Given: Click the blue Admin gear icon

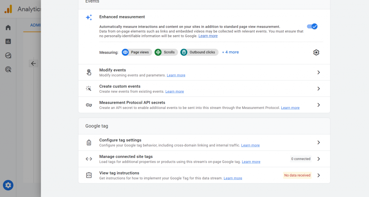Looking at the screenshot, I should point(8,185).
